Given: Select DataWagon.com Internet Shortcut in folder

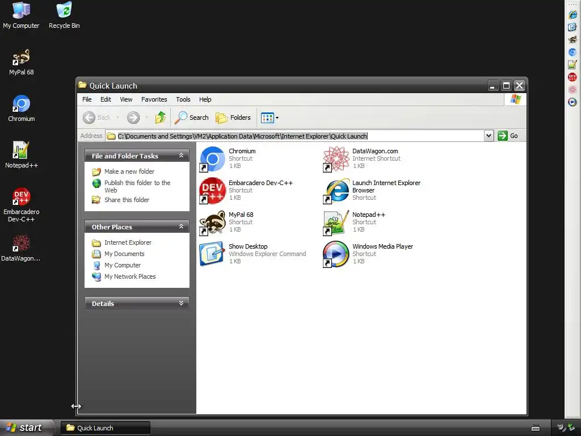Looking at the screenshot, I should [x=362, y=159].
